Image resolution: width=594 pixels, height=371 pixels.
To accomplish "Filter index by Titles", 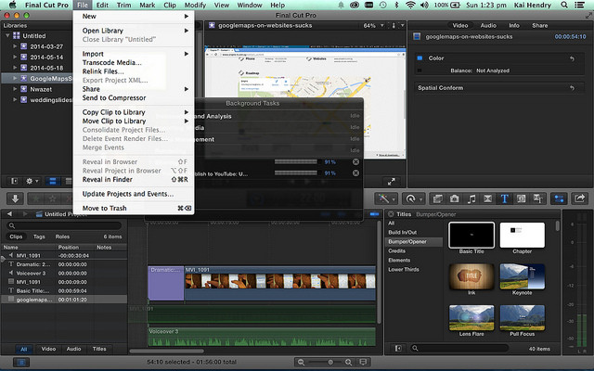I will [99, 349].
